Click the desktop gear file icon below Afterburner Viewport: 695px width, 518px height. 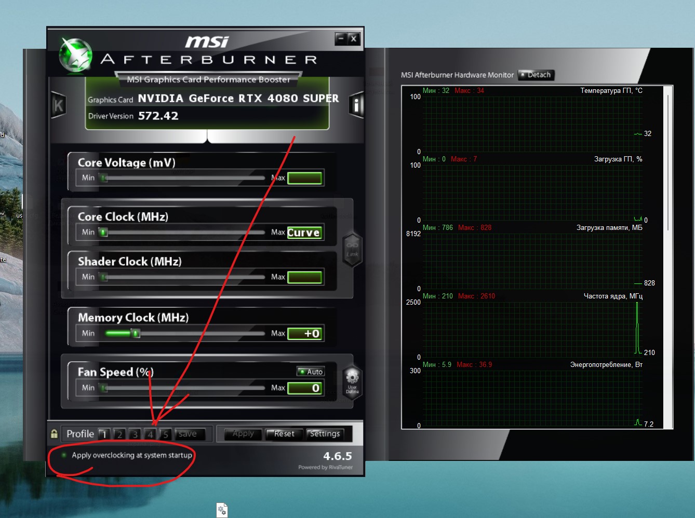click(x=222, y=510)
